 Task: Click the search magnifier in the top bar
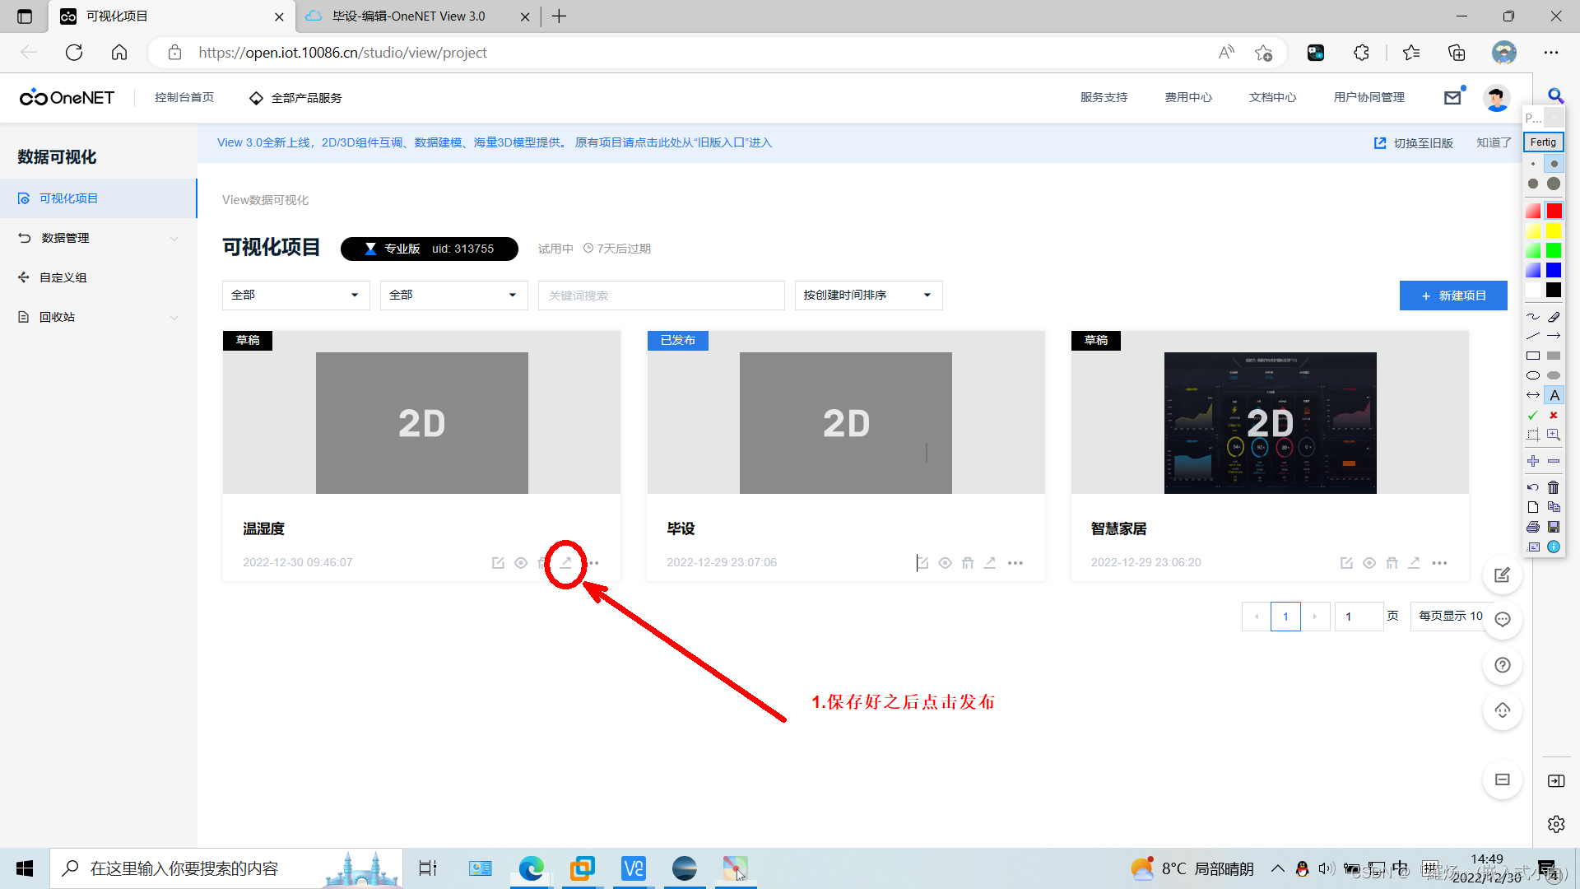[x=1555, y=95]
